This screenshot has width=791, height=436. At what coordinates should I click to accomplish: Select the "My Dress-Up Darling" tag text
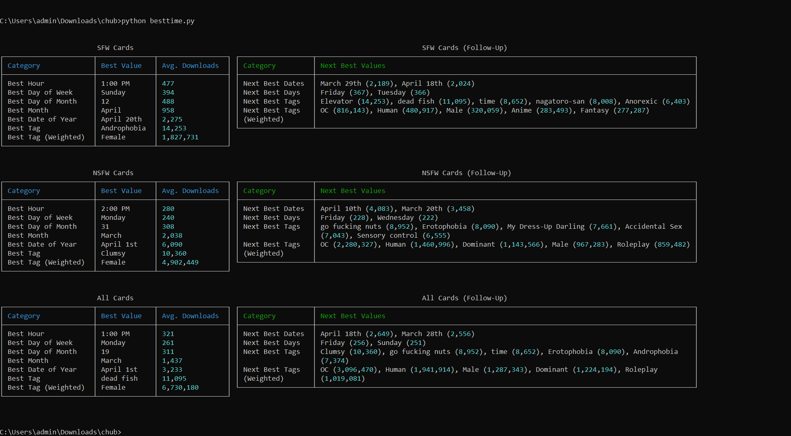546,226
